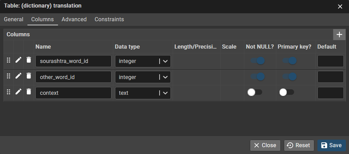Image resolution: width=349 pixels, height=154 pixels.
Task: Click the Data type column header
Action: tap(127, 47)
